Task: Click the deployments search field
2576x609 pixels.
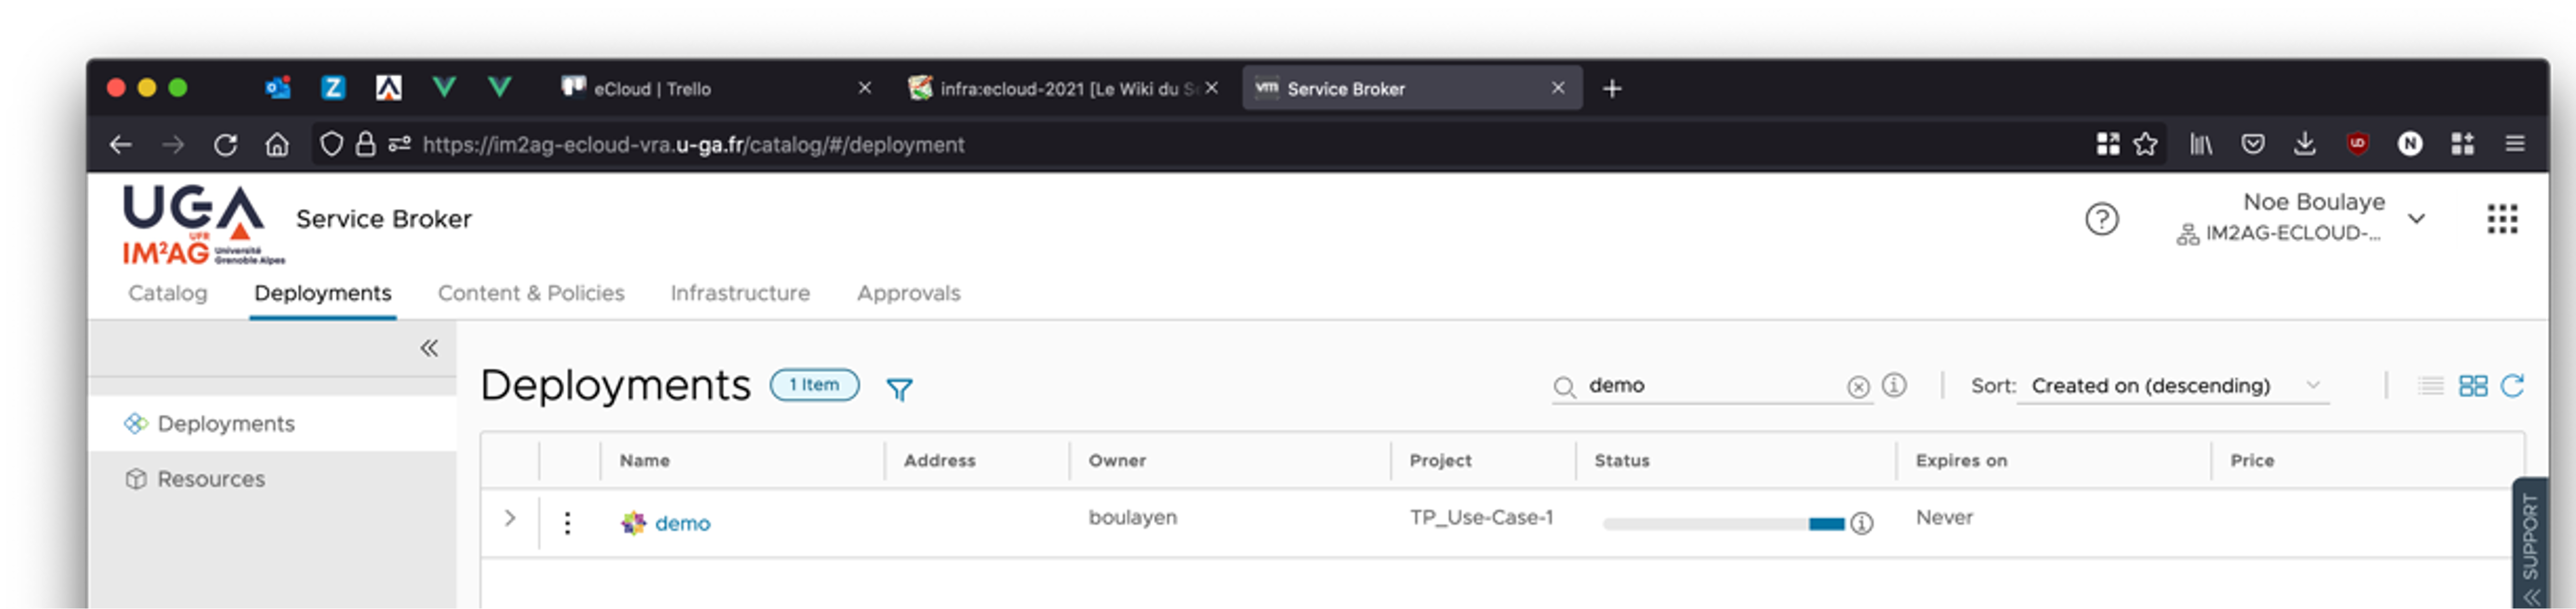Action: coord(1710,386)
